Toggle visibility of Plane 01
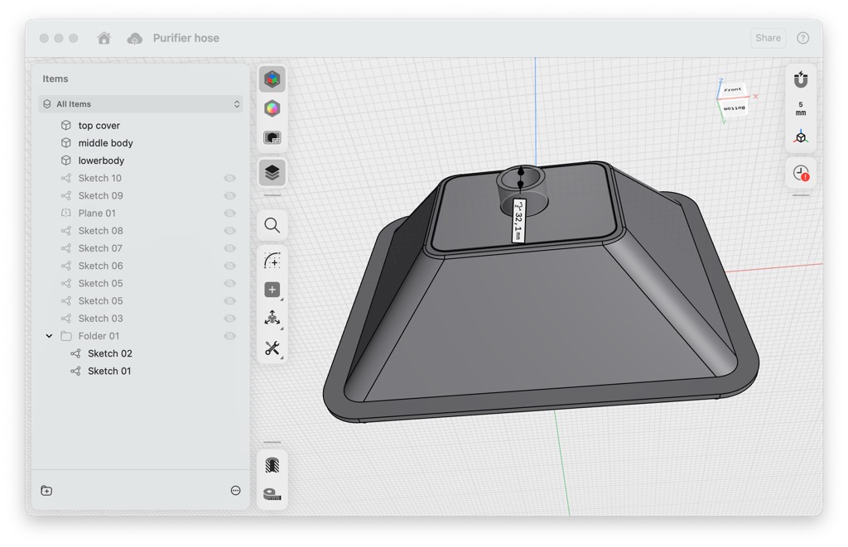 tap(229, 214)
